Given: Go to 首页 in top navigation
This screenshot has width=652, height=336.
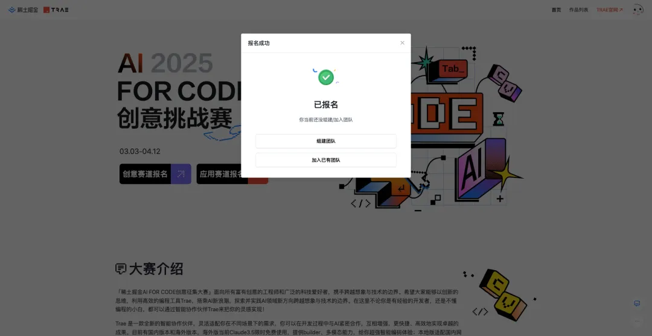Looking at the screenshot, I should (x=557, y=10).
